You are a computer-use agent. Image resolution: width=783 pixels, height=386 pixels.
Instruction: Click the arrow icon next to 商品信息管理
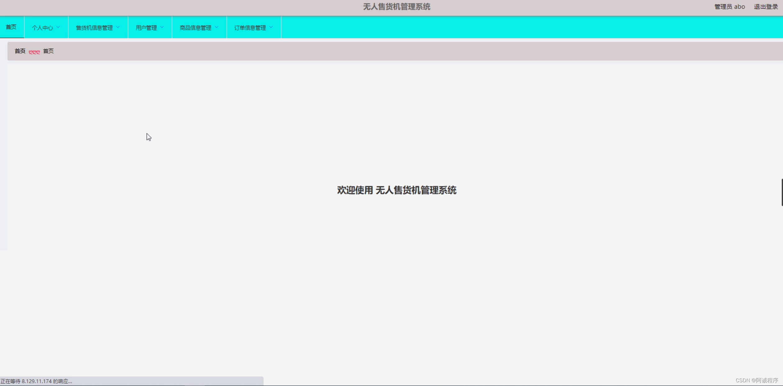217,27
